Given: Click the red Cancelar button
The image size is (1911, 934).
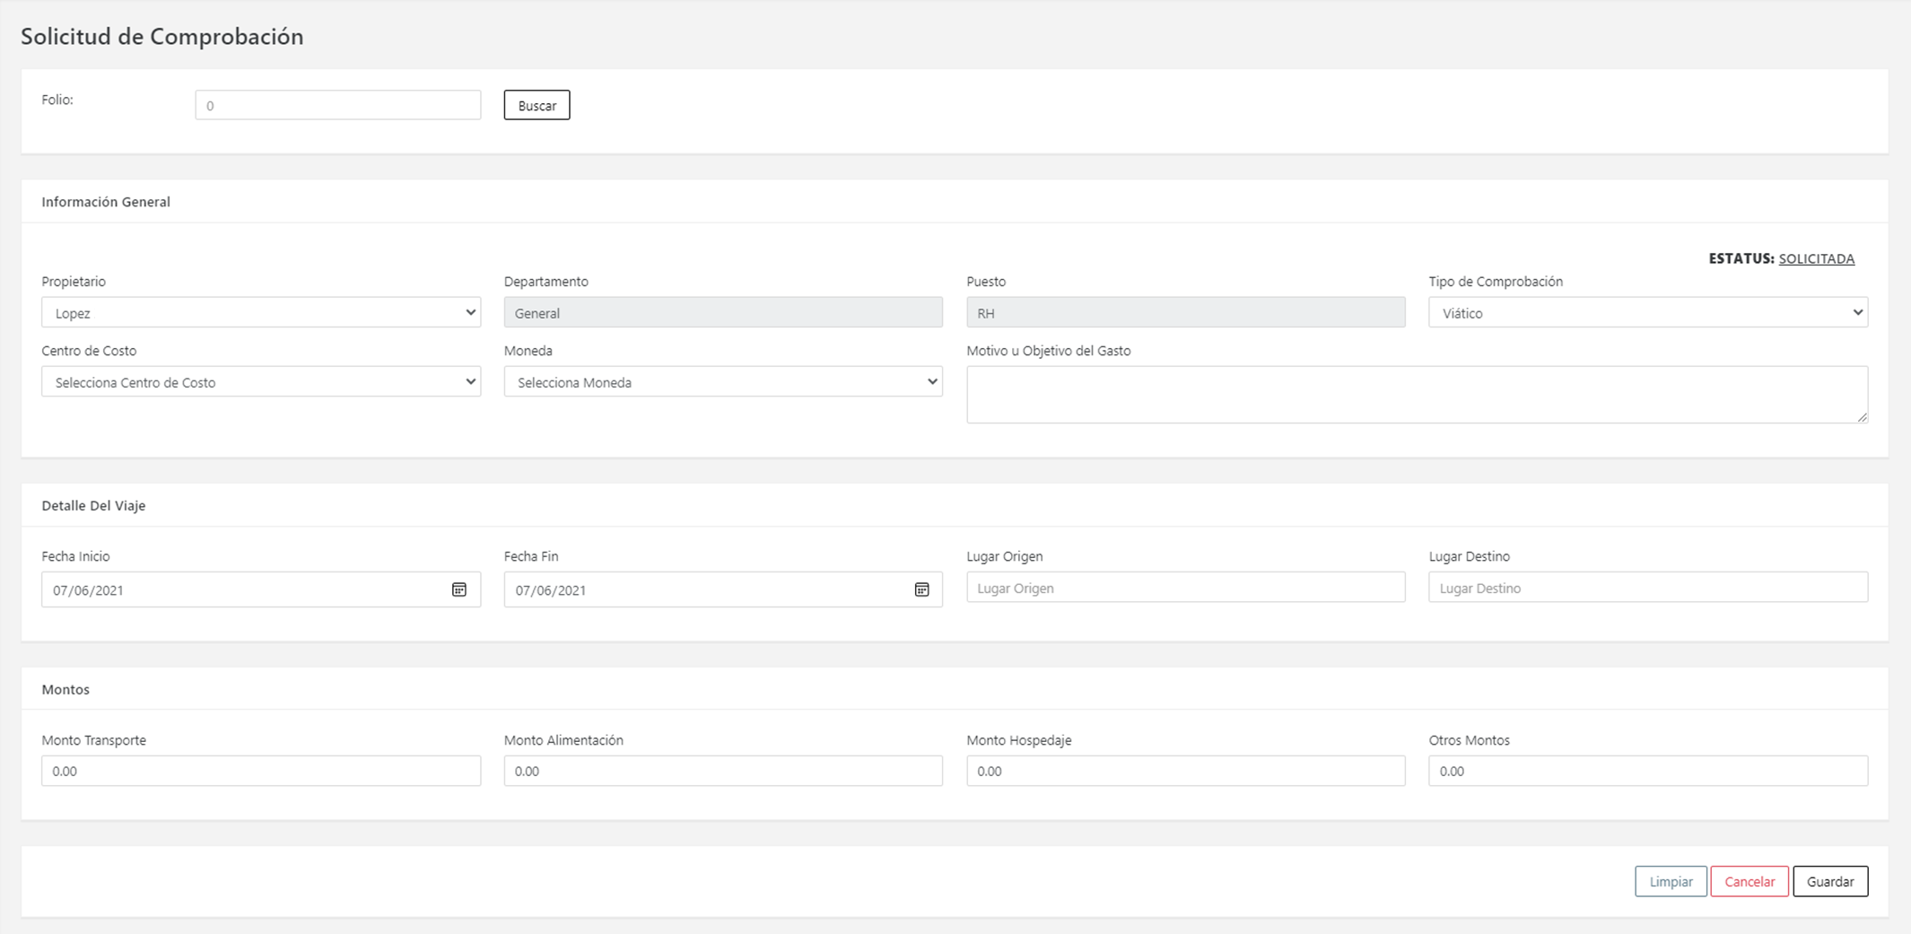Looking at the screenshot, I should 1749,881.
